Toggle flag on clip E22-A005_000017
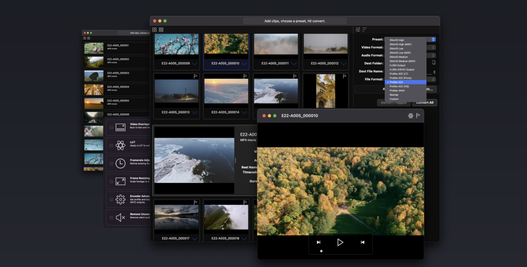The width and height of the screenshot is (527, 267). pyautogui.click(x=196, y=202)
